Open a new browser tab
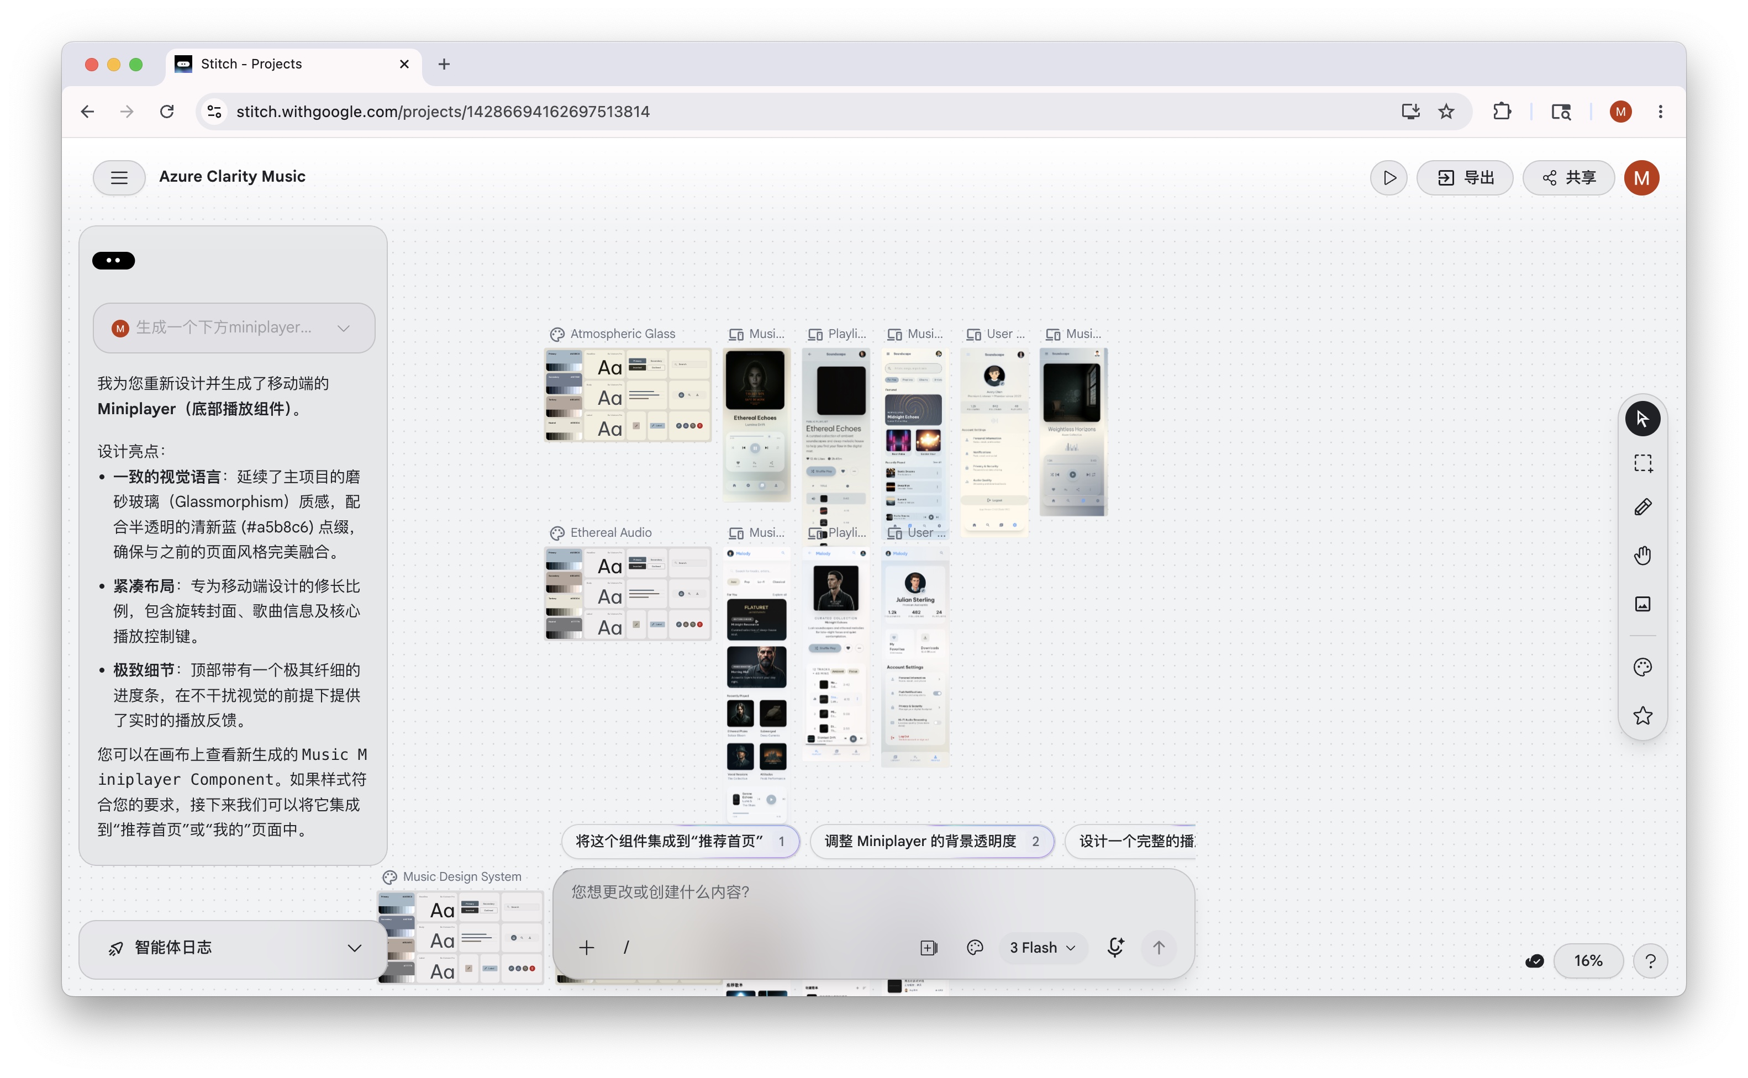Screen dimensions: 1748x1078 pos(444,64)
